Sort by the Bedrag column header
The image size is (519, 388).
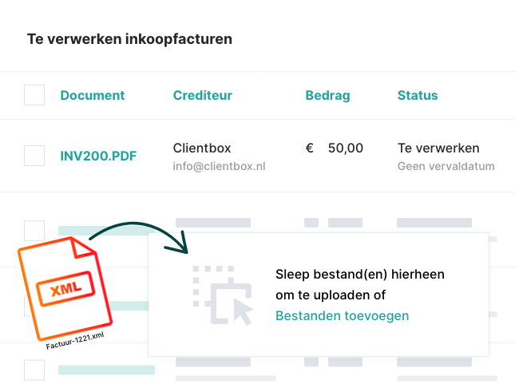[327, 96]
